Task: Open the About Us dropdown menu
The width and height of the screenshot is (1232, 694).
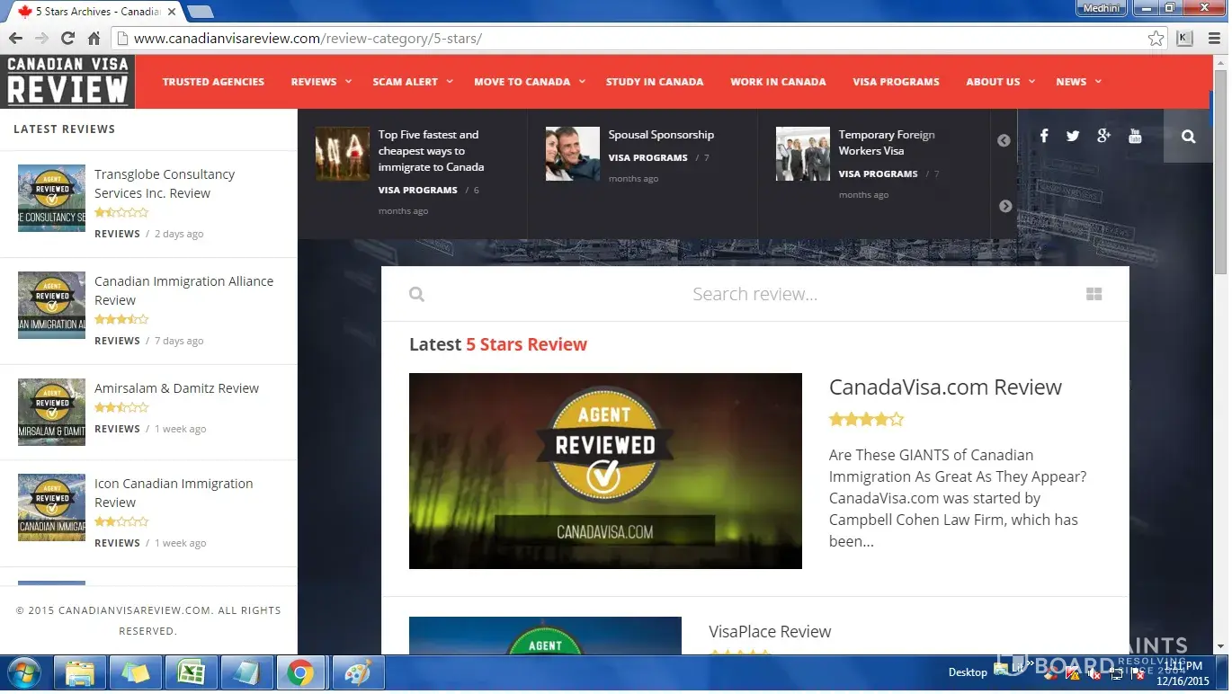Action: (999, 82)
